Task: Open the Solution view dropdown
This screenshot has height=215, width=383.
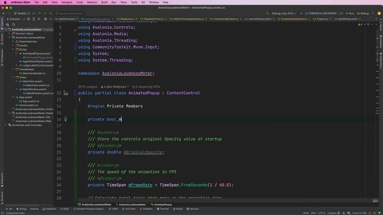Action: (16, 19)
